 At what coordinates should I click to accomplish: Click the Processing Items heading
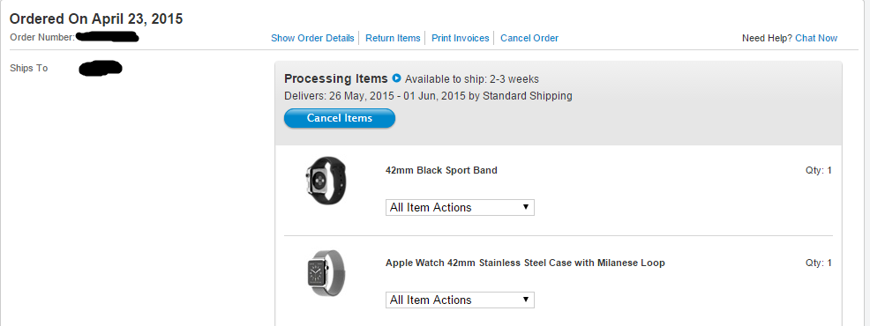(x=335, y=78)
